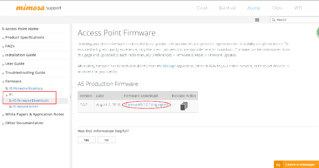Follow the Manage application link

(x=169, y=66)
